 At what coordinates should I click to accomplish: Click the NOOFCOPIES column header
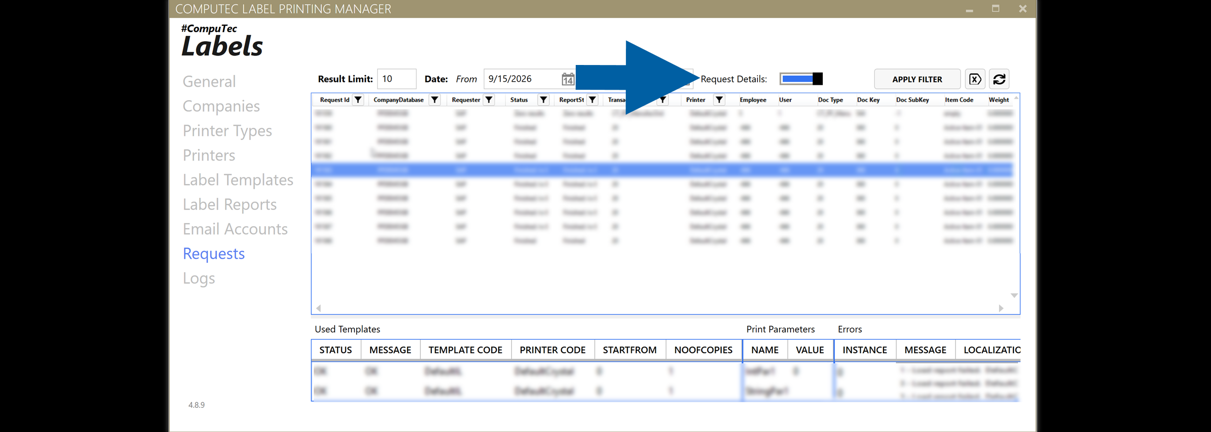click(703, 350)
